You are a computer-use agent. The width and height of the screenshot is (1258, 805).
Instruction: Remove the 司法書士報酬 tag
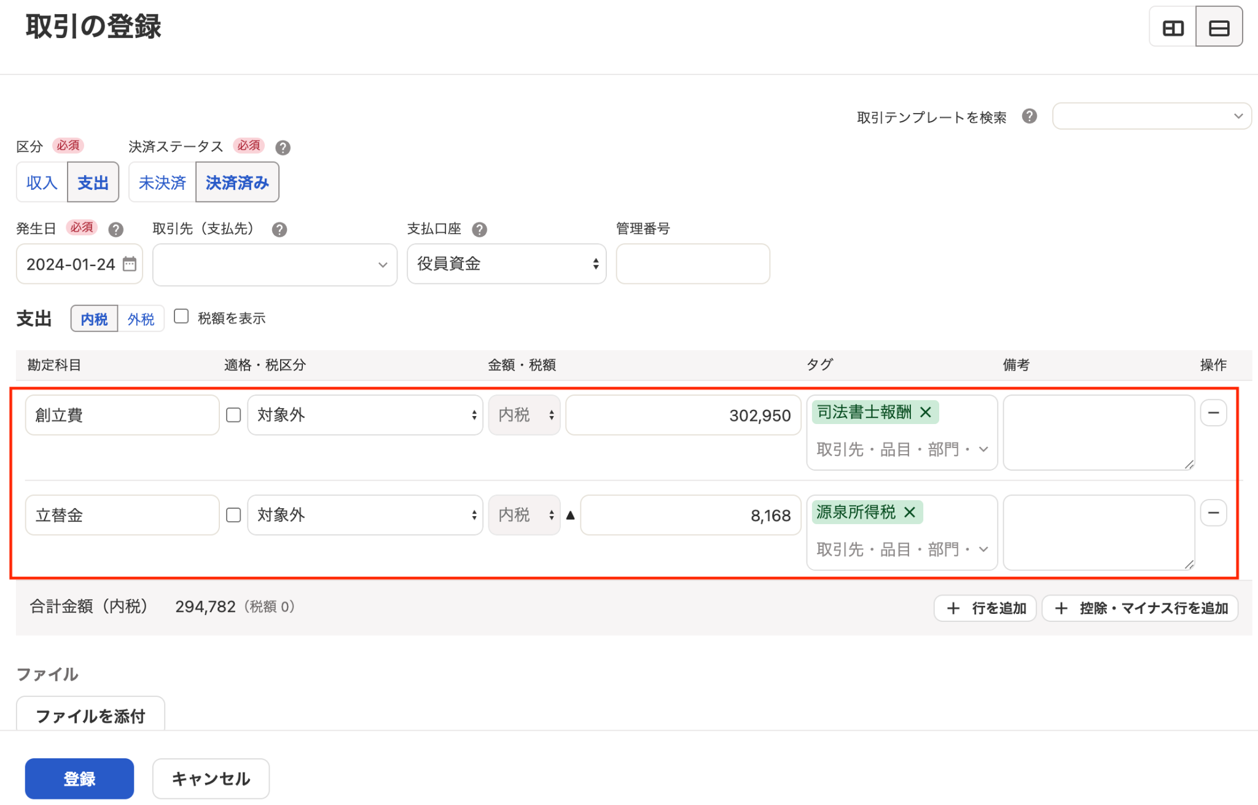[x=926, y=412]
